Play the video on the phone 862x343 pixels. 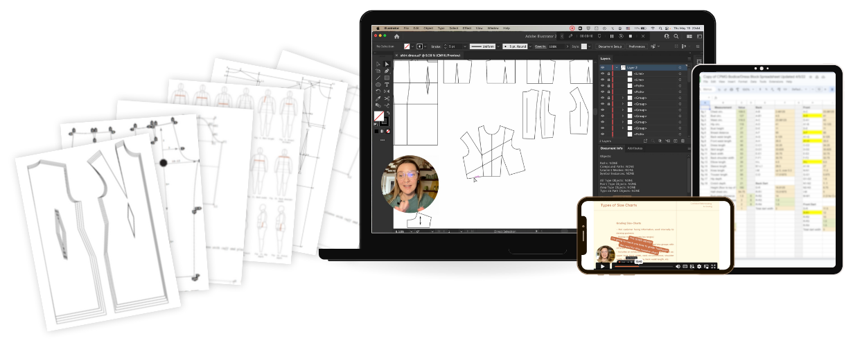603,266
